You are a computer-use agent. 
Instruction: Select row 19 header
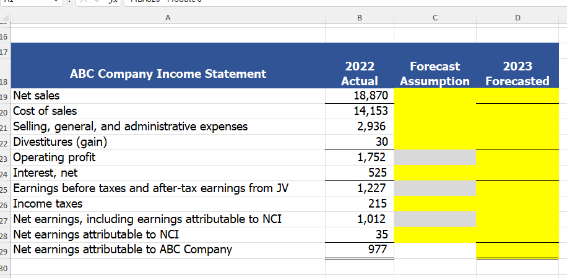tap(5, 96)
